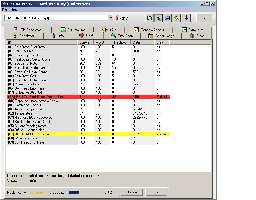Viewport: 256px width, 200px height.
Task: Switch to the Random Access tab
Action: (x=149, y=30)
